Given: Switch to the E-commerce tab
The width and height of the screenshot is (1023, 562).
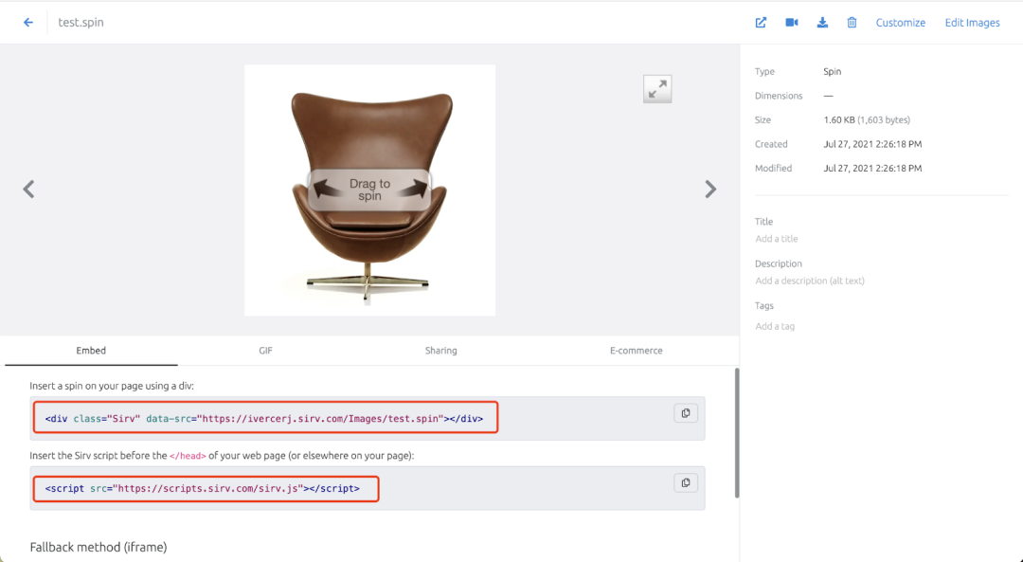Looking at the screenshot, I should (637, 351).
